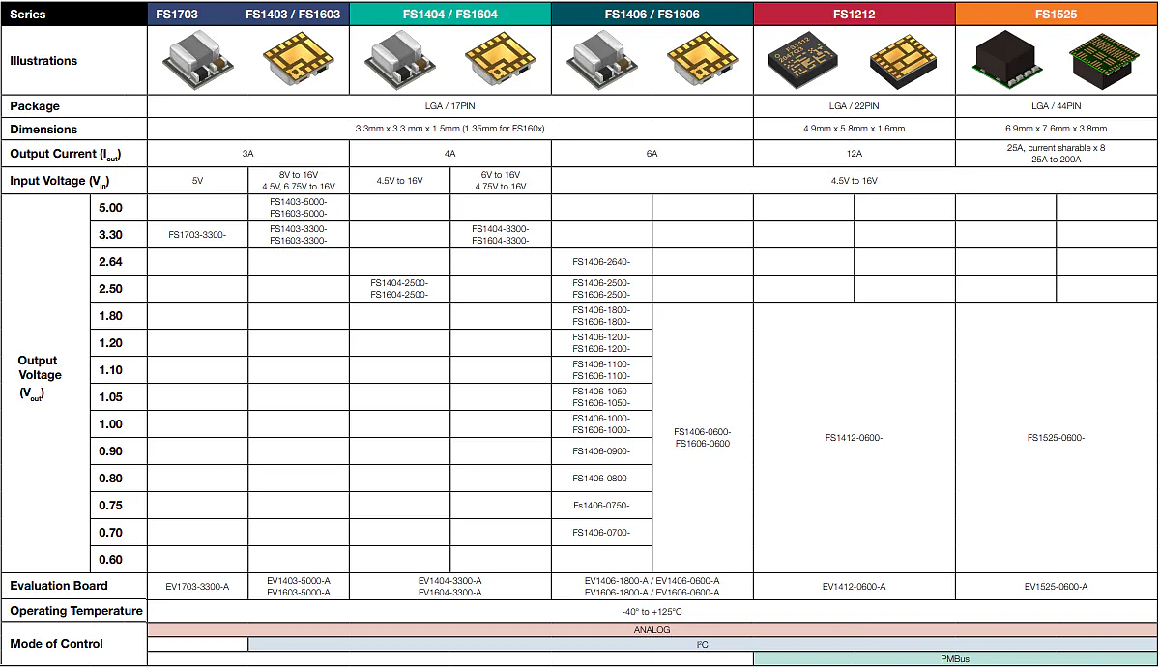
Task: Select the PMBus mode of control bar
Action: [955, 657]
